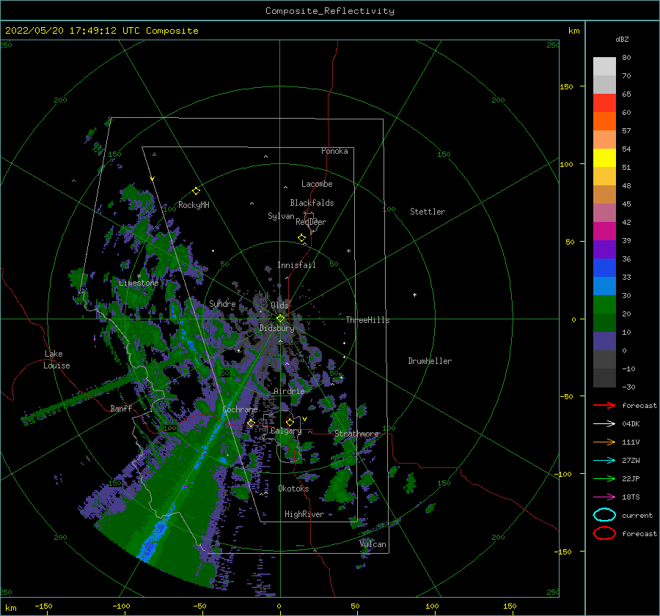The image size is (660, 616).
Task: Click the RedDeer city label
Action: pos(311,222)
